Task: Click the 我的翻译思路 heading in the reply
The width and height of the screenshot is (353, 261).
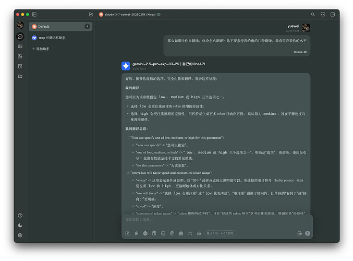Action: [137, 129]
